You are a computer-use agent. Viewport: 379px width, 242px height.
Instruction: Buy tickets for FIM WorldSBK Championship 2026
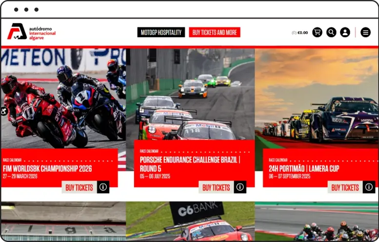79,187
